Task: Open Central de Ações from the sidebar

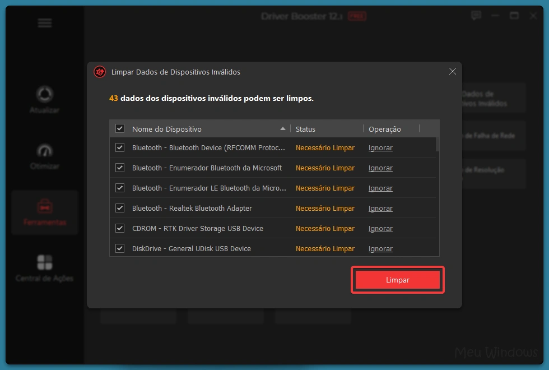Action: (44, 263)
